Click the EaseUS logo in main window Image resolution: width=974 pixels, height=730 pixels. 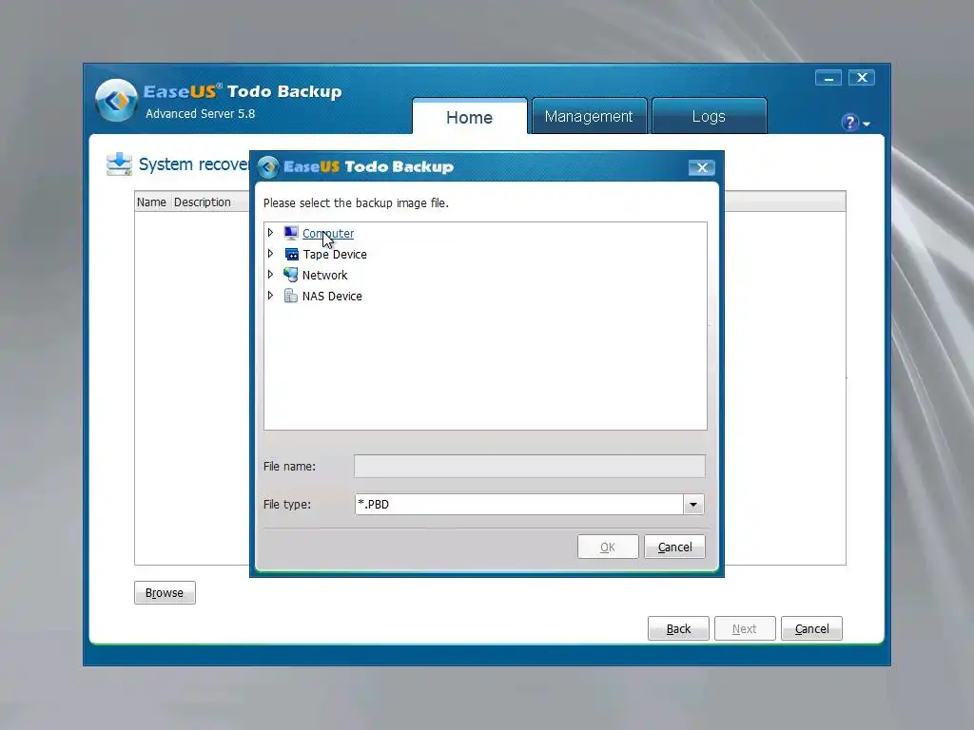click(116, 101)
